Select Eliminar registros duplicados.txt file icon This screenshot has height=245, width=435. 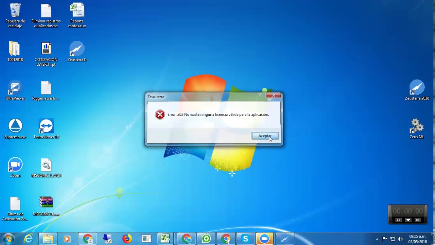point(46,16)
